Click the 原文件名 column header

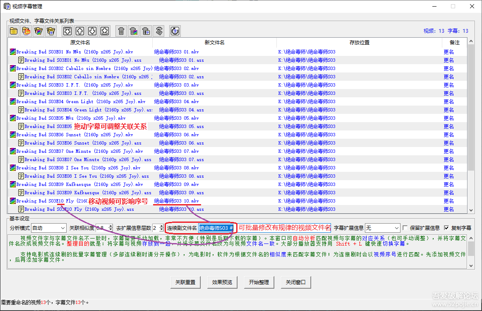80,43
